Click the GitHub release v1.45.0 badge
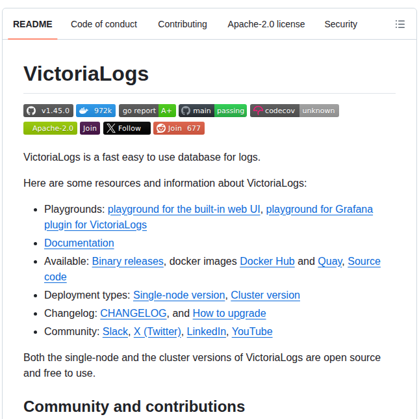Viewport: 419px width, 419px height. point(48,111)
